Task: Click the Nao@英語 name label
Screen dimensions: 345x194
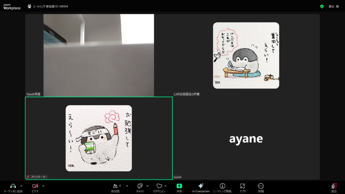Action: tap(34, 94)
